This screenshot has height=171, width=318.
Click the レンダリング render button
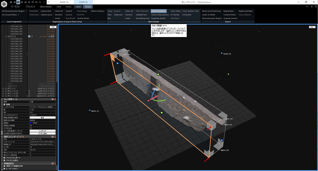tap(43, 131)
